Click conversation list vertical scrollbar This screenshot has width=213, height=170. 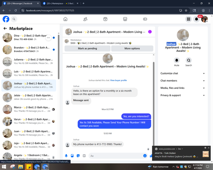pyautogui.click(x=59, y=57)
